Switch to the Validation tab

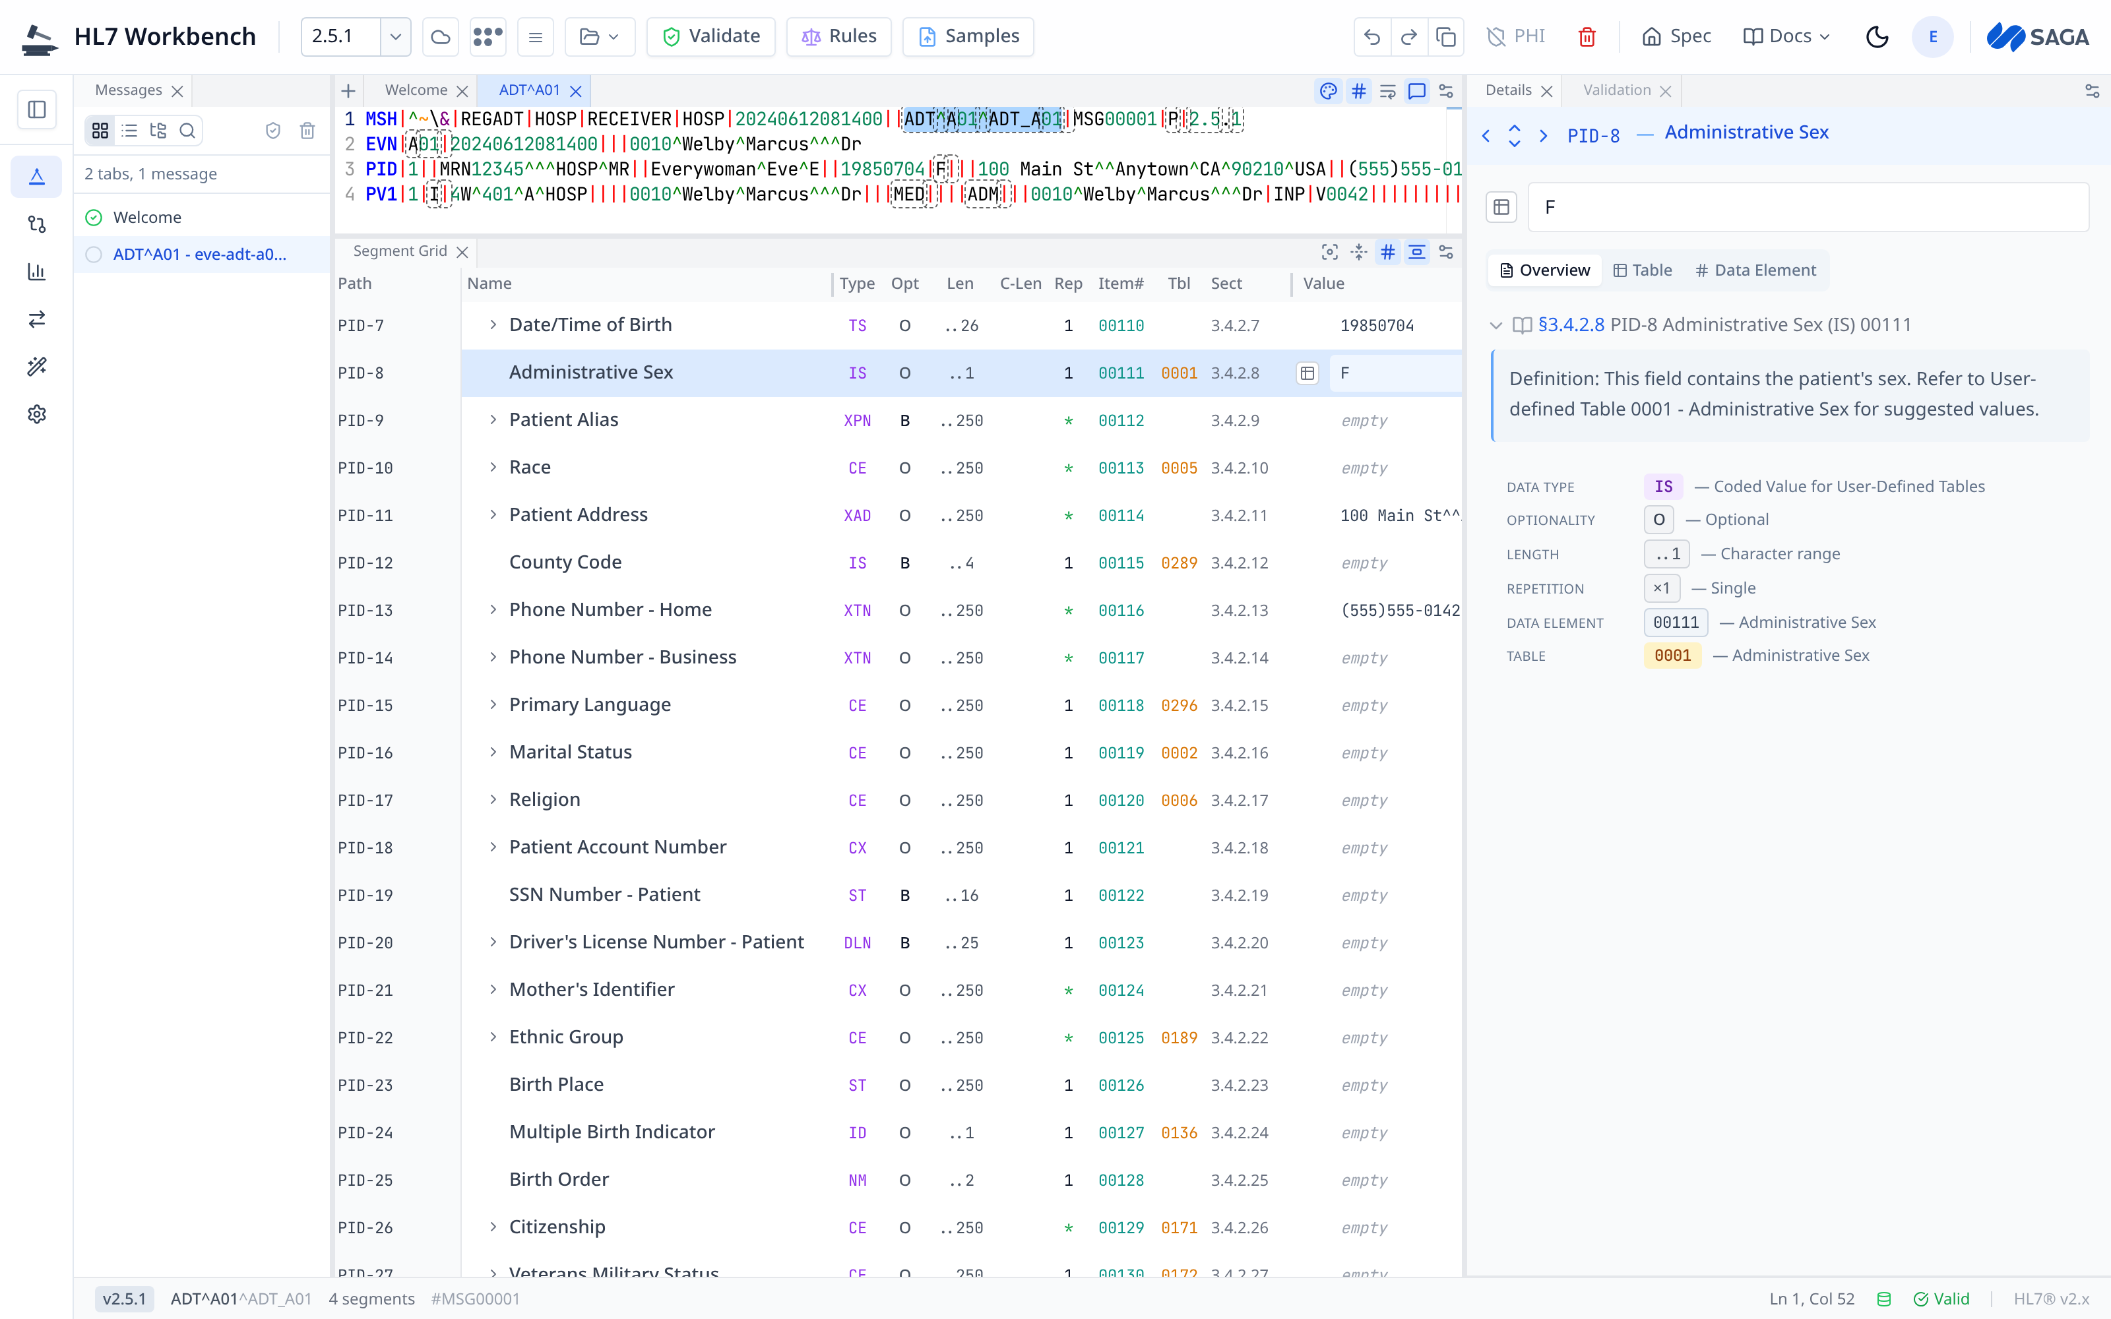(x=1616, y=91)
